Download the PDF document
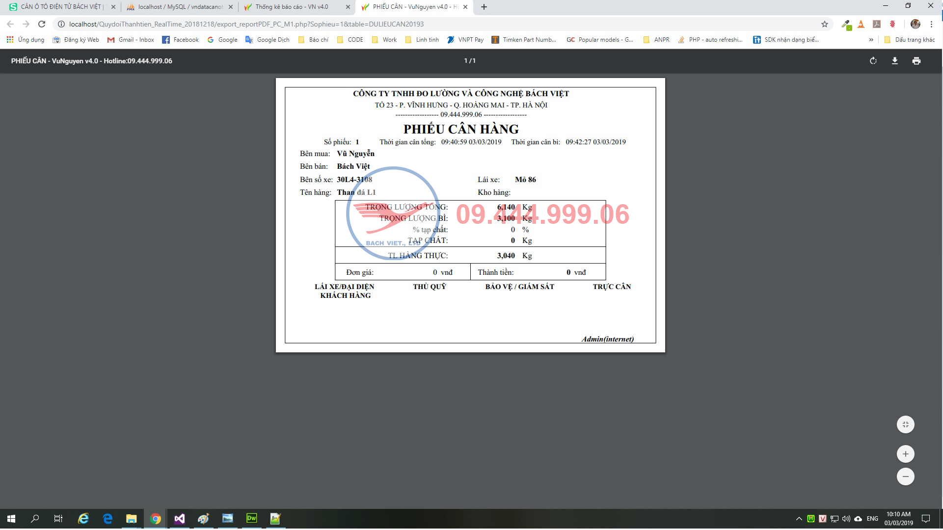 pyautogui.click(x=894, y=61)
